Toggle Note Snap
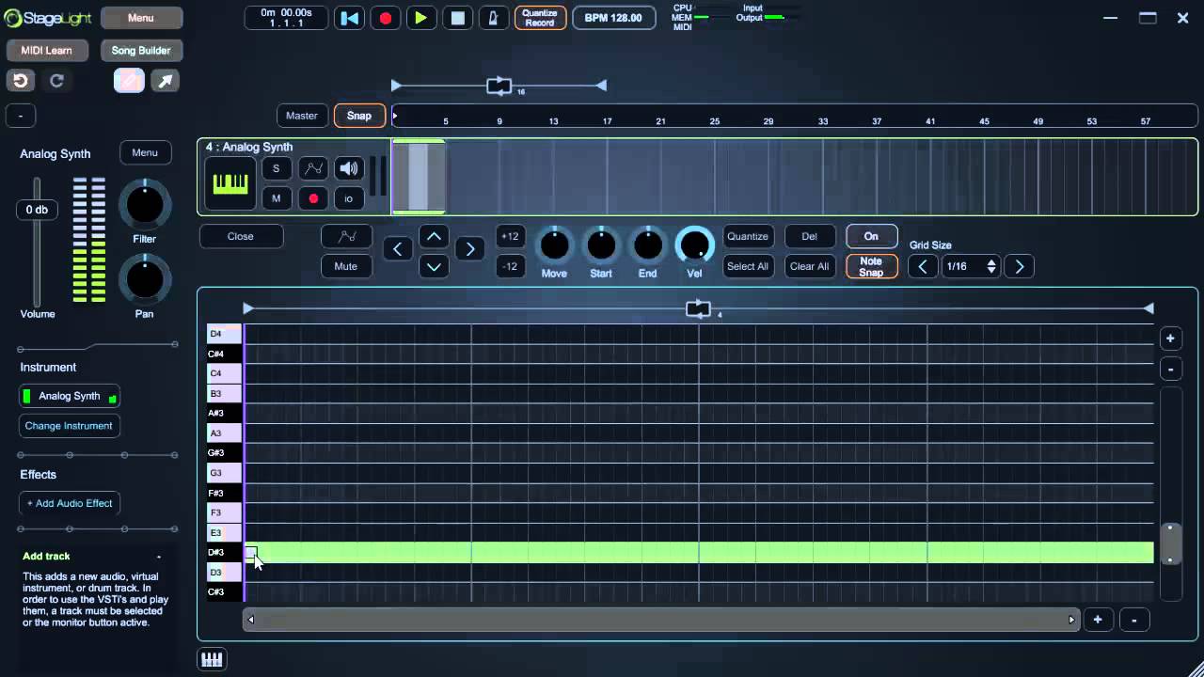 [871, 266]
